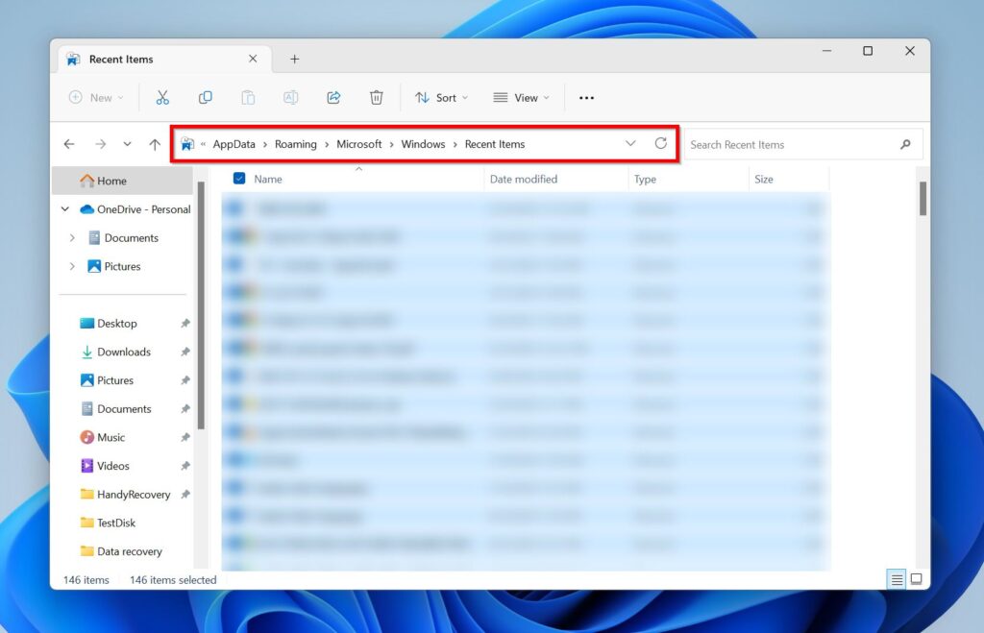Refresh the Recent Items folder

coord(661,143)
